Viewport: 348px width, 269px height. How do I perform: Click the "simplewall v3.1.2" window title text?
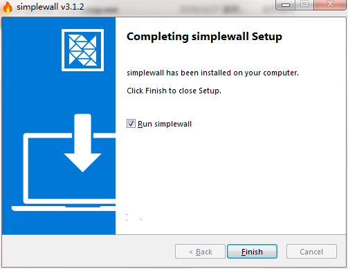coord(51,7)
